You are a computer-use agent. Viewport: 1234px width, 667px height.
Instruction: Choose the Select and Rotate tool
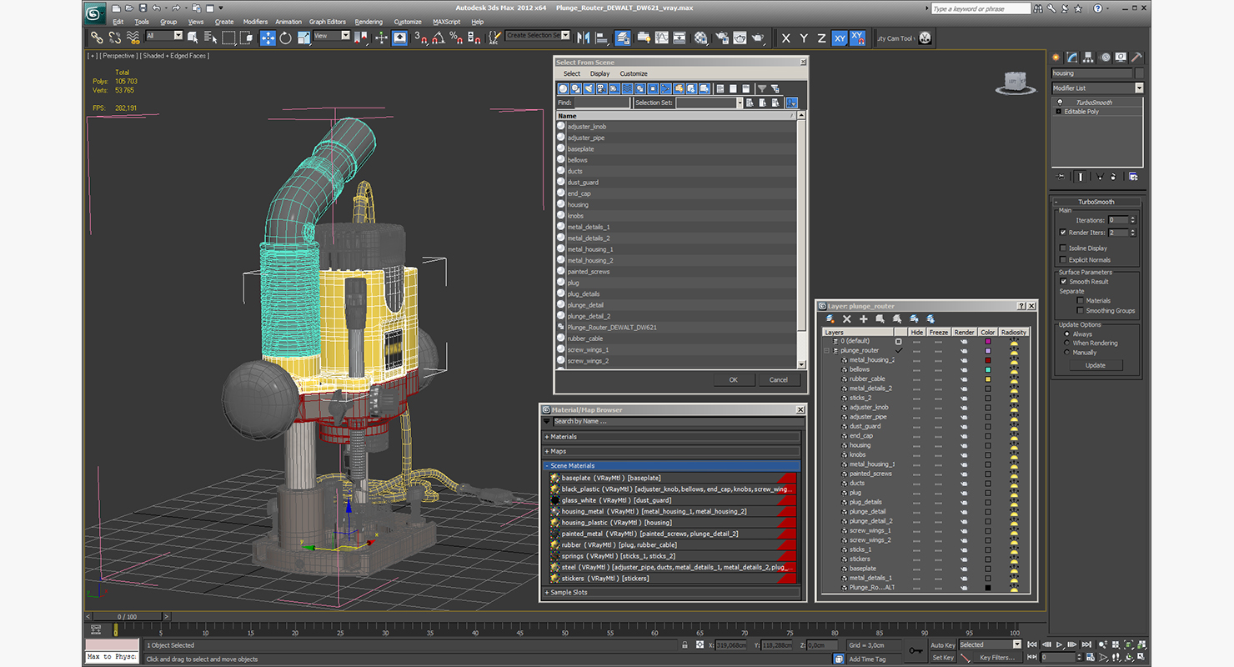pos(285,38)
